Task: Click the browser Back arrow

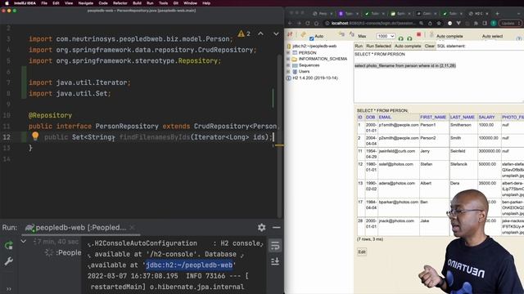Action: tap(290, 24)
